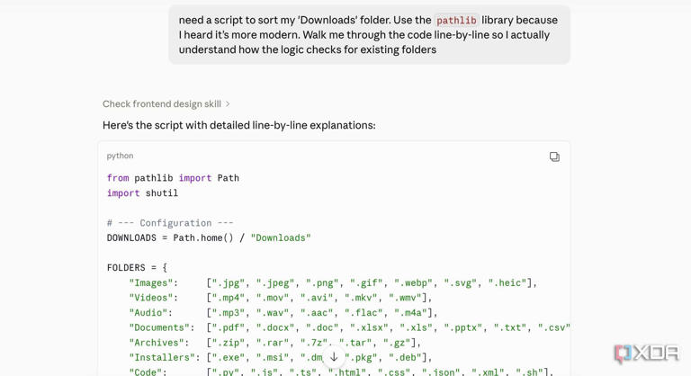The image size is (691, 376).
Task: Click the "Audio" dictionary key
Action: (148, 312)
